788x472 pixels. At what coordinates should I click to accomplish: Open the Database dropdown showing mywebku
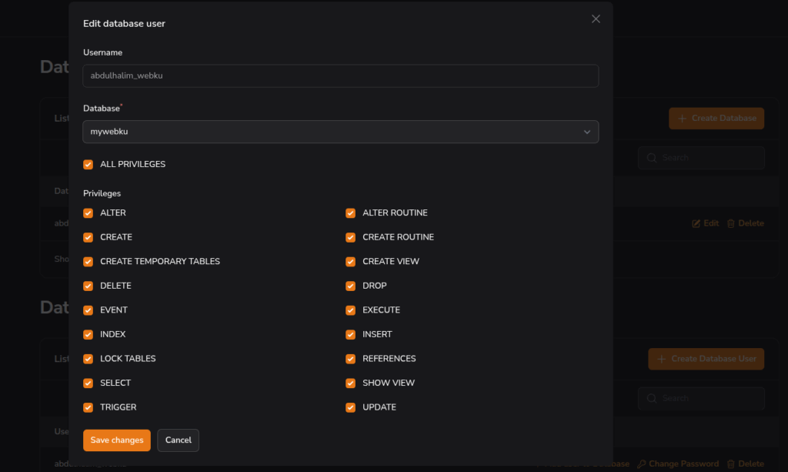click(340, 132)
